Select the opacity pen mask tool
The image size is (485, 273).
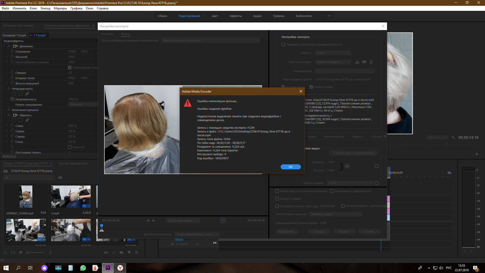click(x=27, y=94)
